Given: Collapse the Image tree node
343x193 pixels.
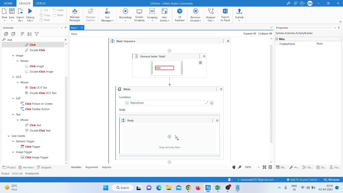Looking at the screenshot, I should 13,55.
